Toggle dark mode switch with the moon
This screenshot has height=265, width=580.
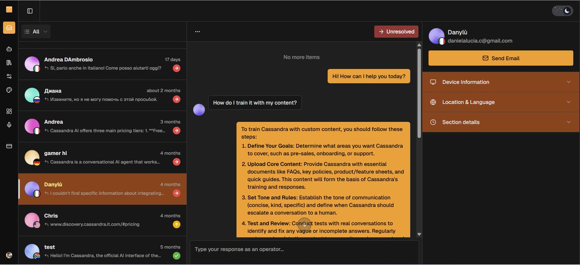point(562,11)
